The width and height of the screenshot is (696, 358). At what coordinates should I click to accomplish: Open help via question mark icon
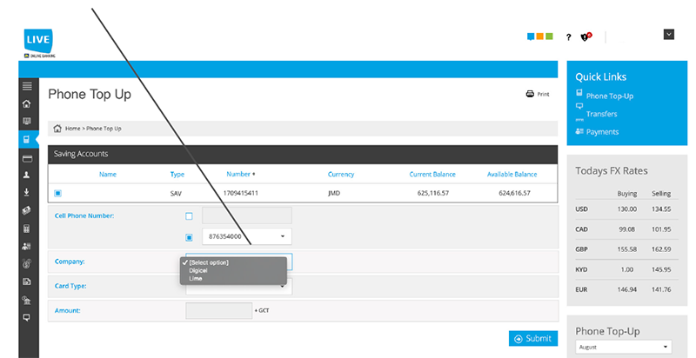pyautogui.click(x=569, y=37)
